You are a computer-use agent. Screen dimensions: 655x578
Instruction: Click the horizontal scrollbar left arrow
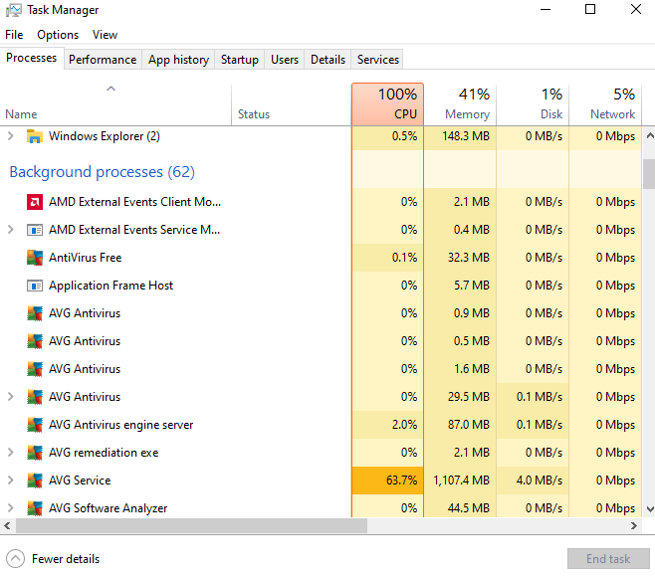point(7,526)
